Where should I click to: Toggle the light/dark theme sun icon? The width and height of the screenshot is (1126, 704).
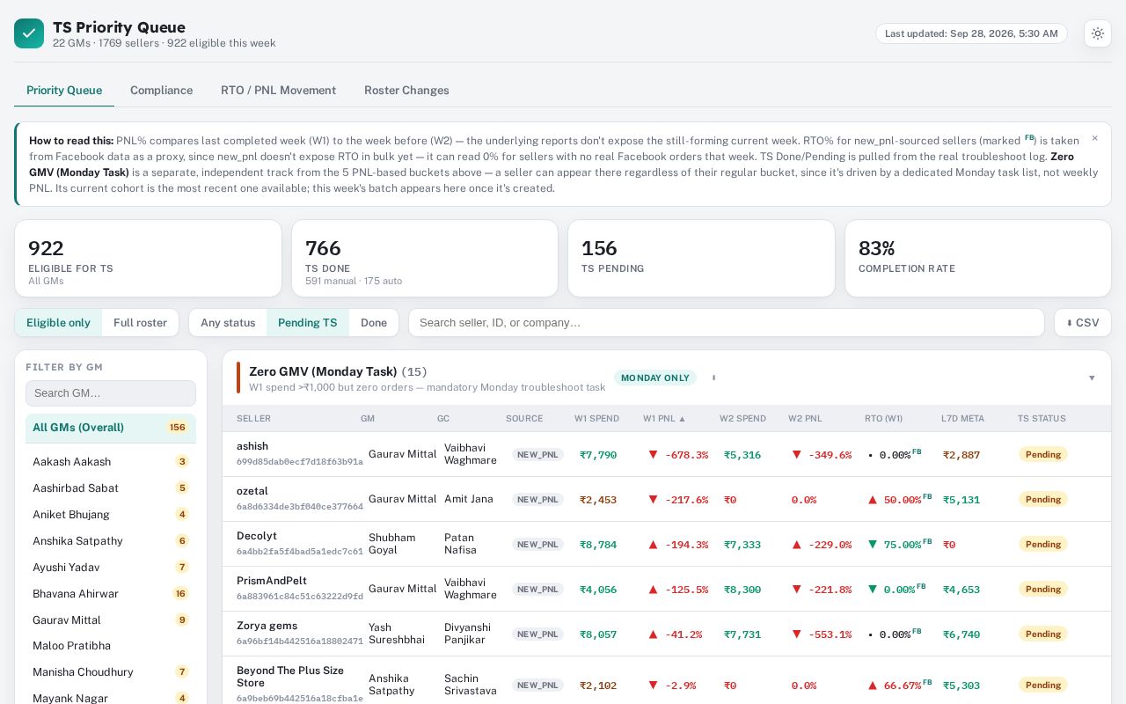1097,33
